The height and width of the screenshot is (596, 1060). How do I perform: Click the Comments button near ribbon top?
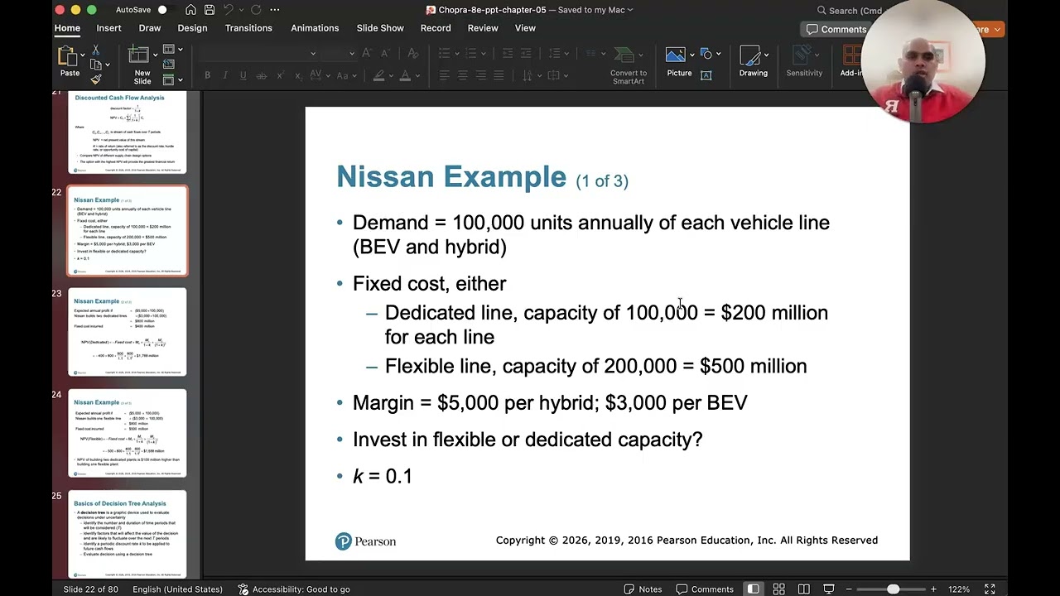(x=836, y=29)
